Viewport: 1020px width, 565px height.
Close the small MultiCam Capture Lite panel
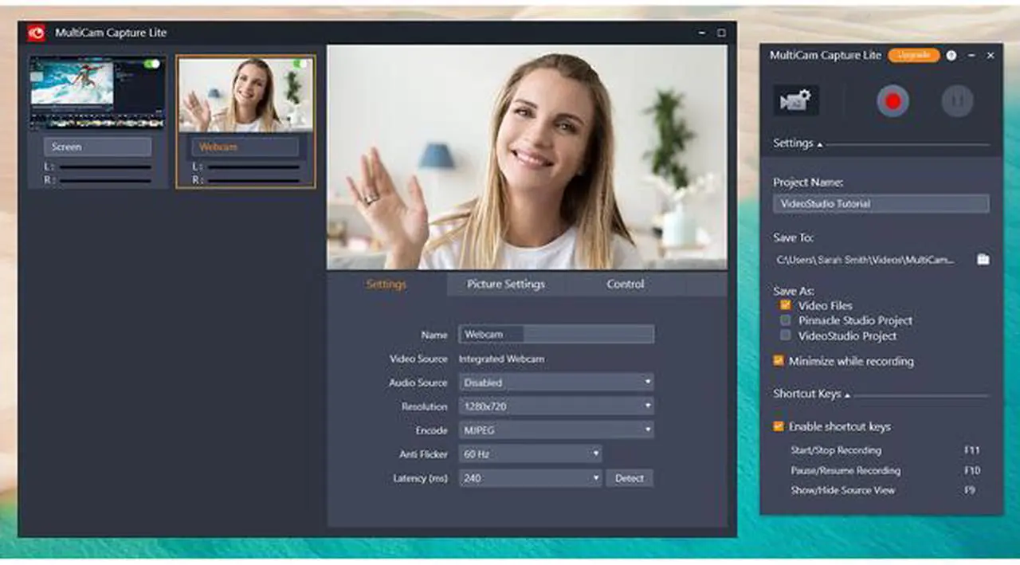[991, 56]
